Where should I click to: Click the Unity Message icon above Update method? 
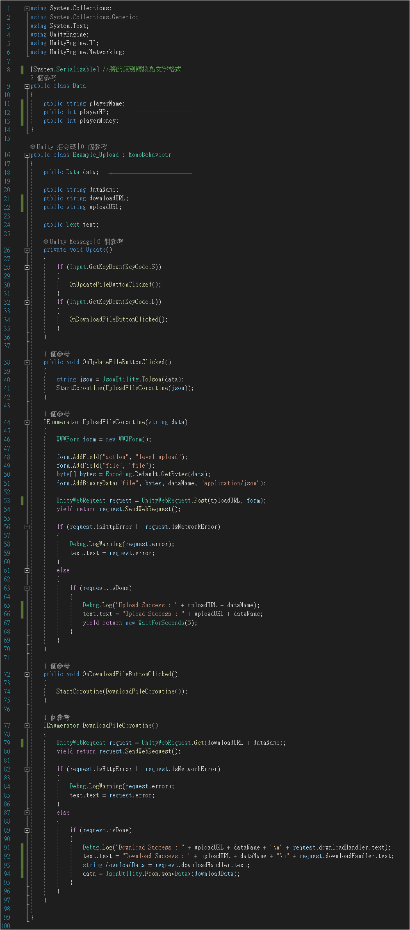pyautogui.click(x=46, y=241)
